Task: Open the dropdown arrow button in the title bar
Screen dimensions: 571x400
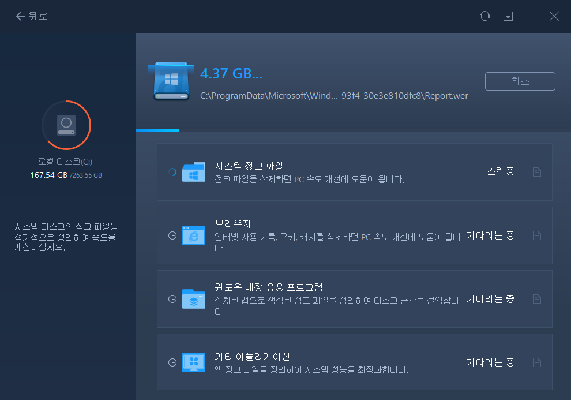Action: coord(508,16)
